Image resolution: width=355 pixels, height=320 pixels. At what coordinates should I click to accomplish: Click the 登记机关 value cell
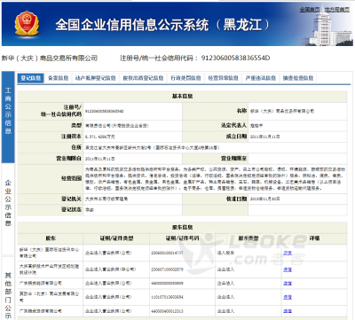click(132, 199)
